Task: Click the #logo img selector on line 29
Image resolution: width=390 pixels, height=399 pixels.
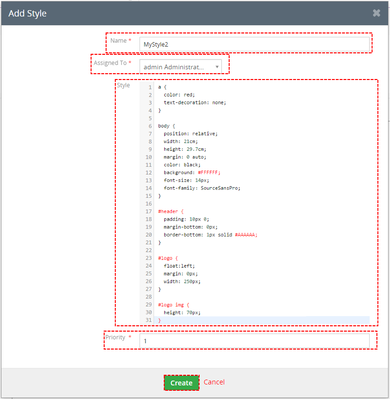Action: 171,304
